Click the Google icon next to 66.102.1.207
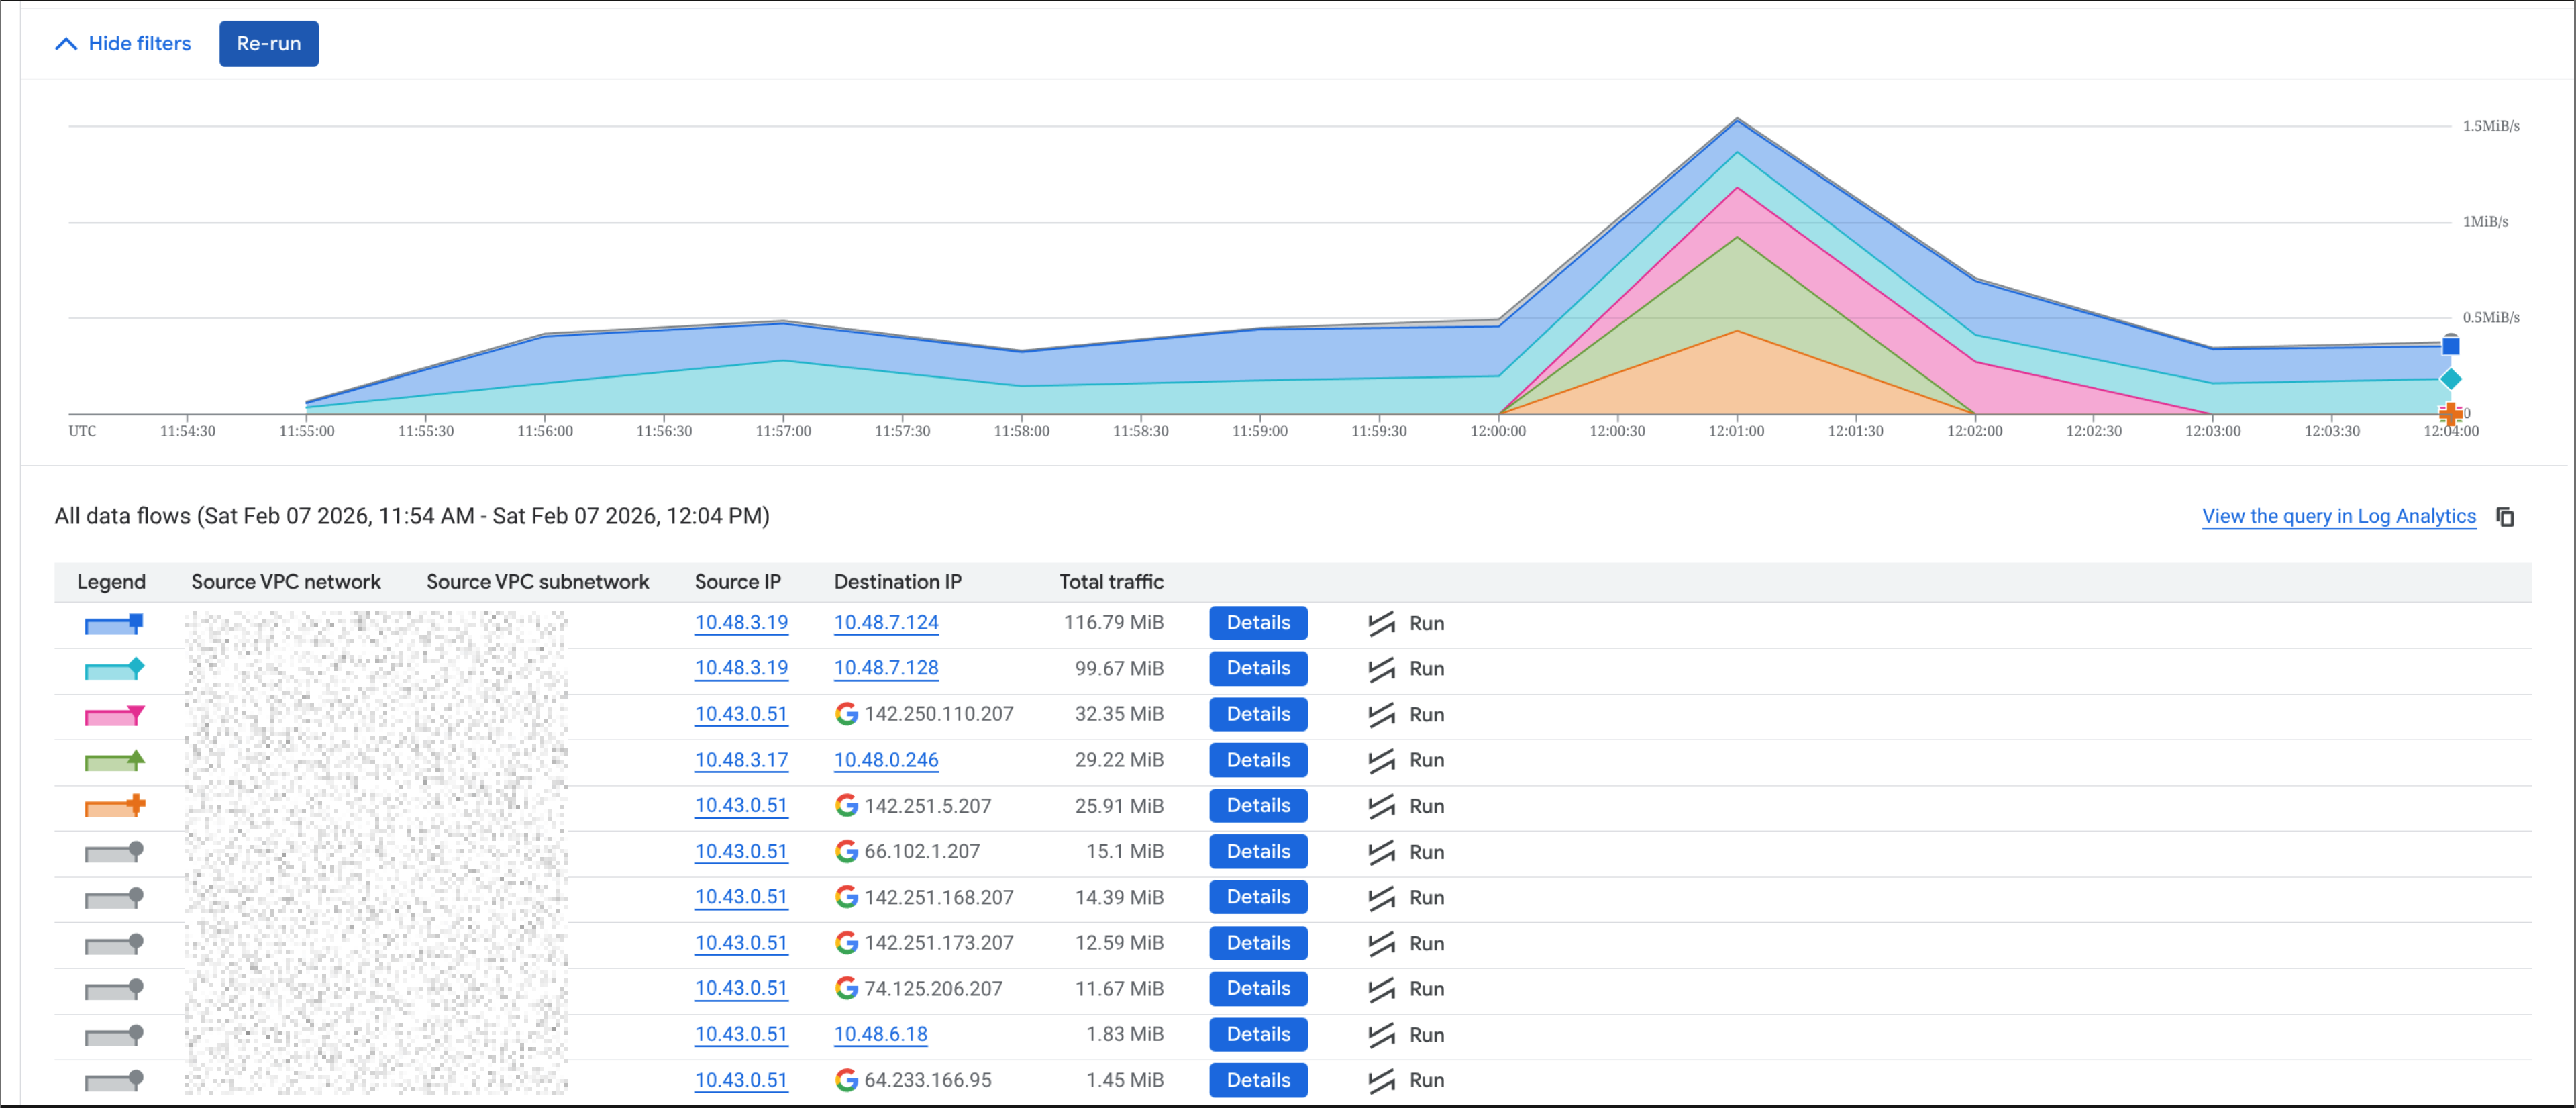This screenshot has width=2576, height=1108. [x=847, y=851]
